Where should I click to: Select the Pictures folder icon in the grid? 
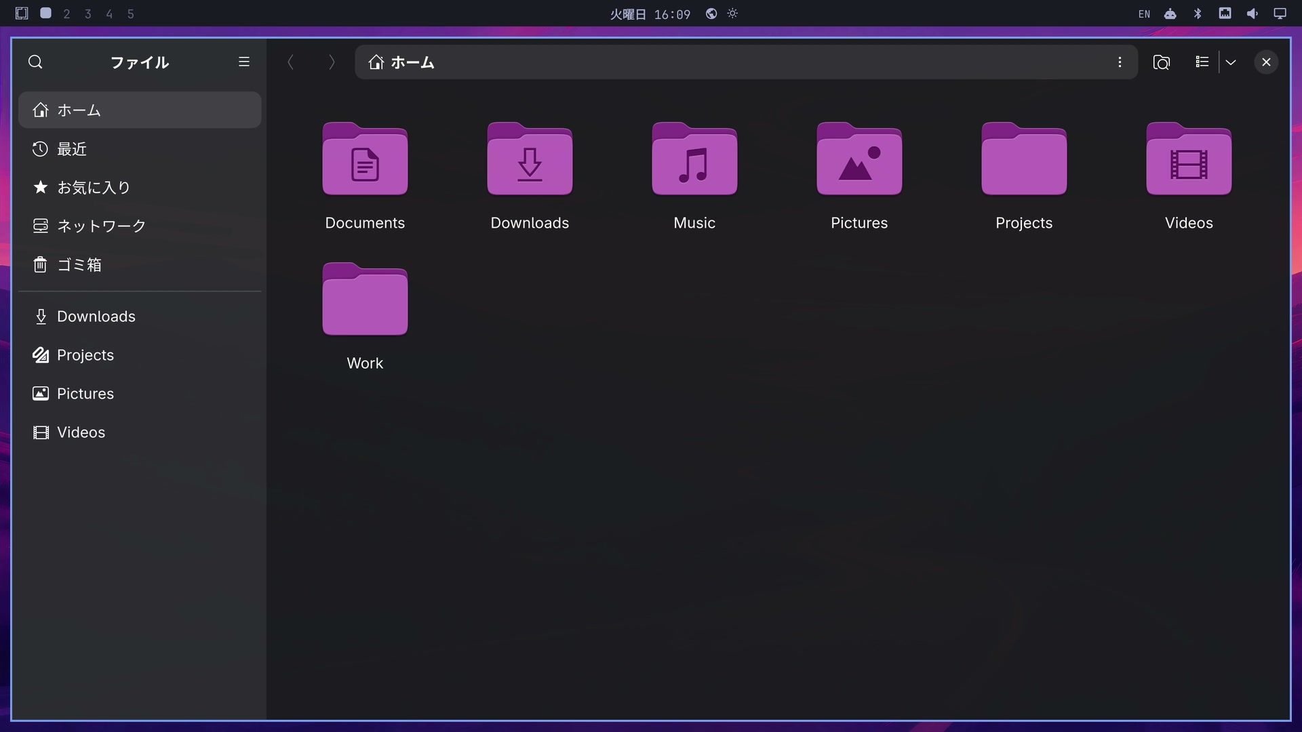pyautogui.click(x=859, y=159)
